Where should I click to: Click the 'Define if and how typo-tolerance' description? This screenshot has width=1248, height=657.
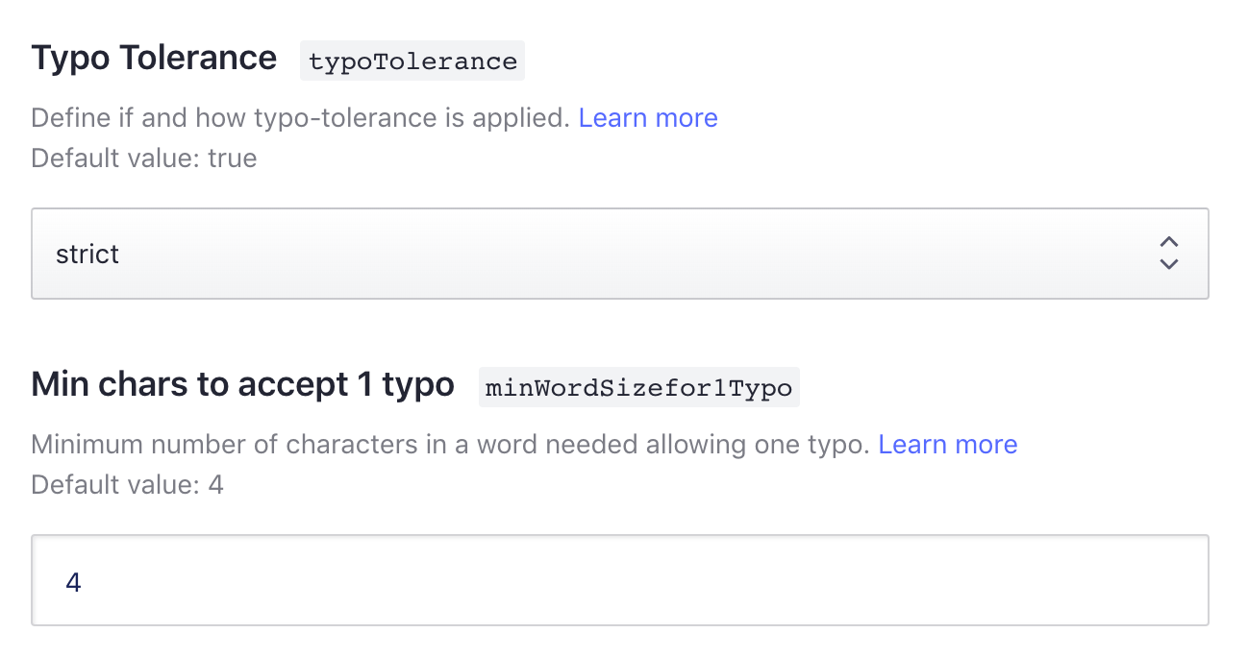tap(301, 118)
